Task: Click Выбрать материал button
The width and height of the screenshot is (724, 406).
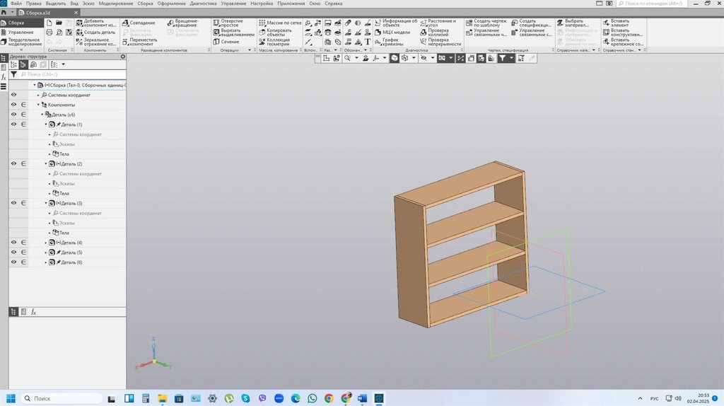Action: 575,23
